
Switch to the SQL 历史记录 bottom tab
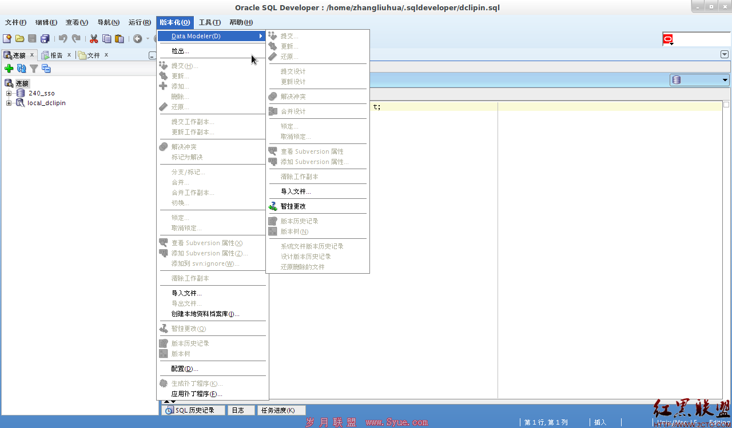coord(193,410)
